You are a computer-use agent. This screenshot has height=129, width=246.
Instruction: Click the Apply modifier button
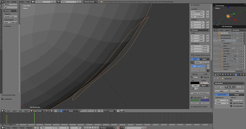[221, 91]
